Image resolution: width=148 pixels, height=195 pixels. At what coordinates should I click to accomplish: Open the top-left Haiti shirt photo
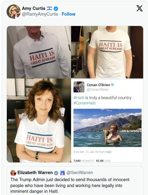click(39, 52)
